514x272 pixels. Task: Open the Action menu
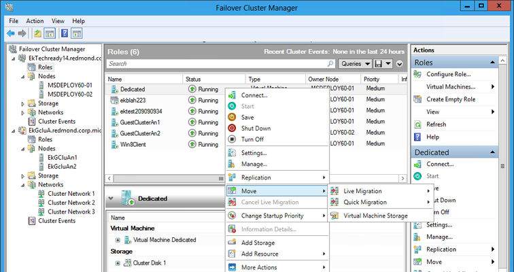pyautogui.click(x=35, y=21)
